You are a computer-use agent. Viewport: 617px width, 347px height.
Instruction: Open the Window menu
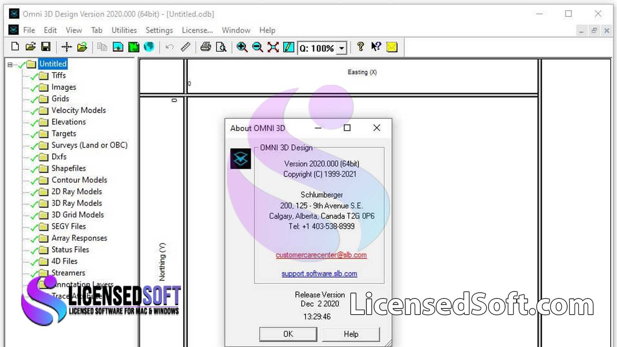coord(236,30)
